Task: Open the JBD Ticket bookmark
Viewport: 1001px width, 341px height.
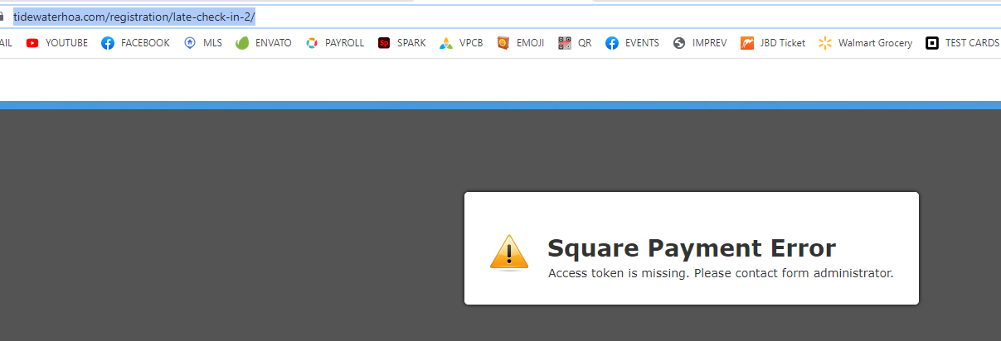Action: [772, 43]
